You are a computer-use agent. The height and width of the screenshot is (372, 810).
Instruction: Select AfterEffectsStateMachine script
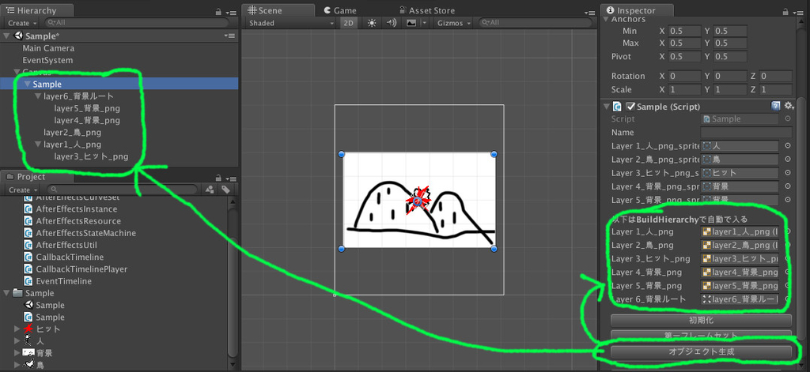coord(86,233)
